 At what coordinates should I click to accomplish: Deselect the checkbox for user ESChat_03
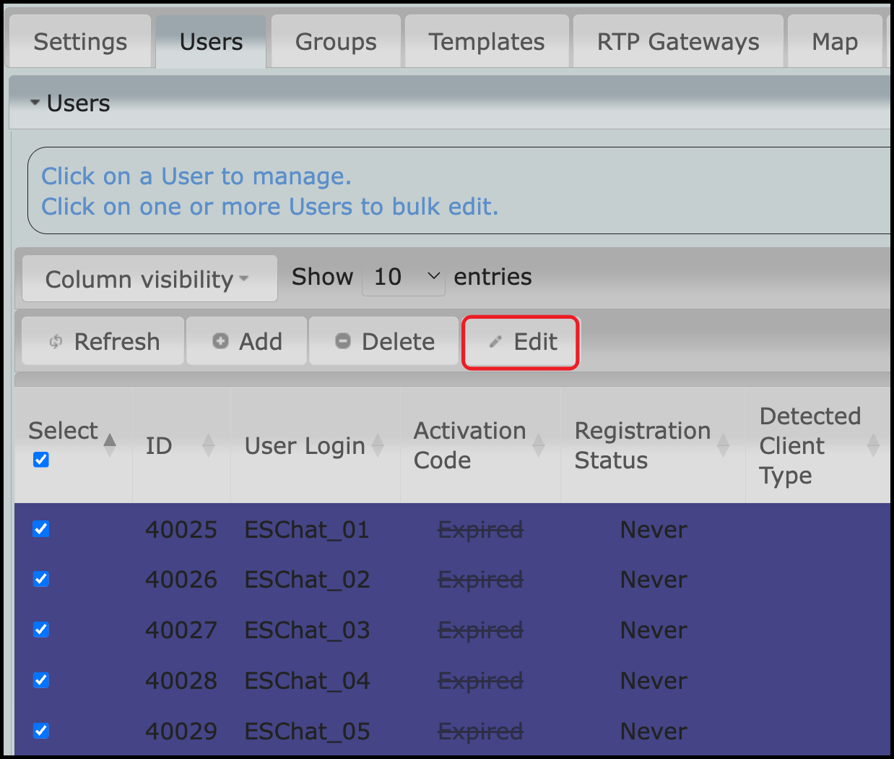coord(41,630)
